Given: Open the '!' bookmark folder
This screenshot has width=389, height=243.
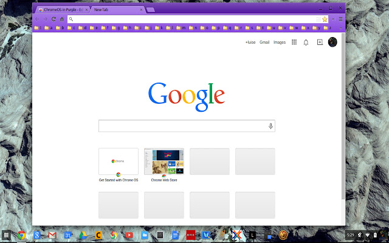Looking at the screenshot, I should pyautogui.click(x=38, y=28).
